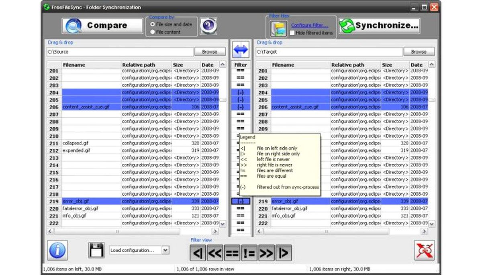Save configuration with the floppy disk icon

coord(96,250)
